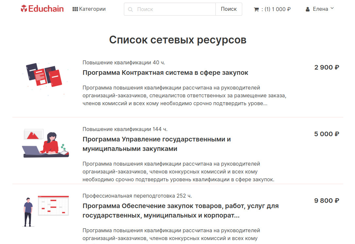Open Программа Контрактная система в сфере закупок
355x244 pixels.
pos(165,73)
